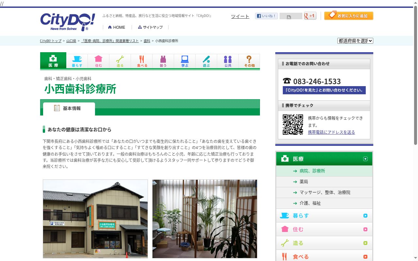Viewport: 418px width, 261px height.
Task: Open the 学ぶ laptop icon
Action: (185, 61)
